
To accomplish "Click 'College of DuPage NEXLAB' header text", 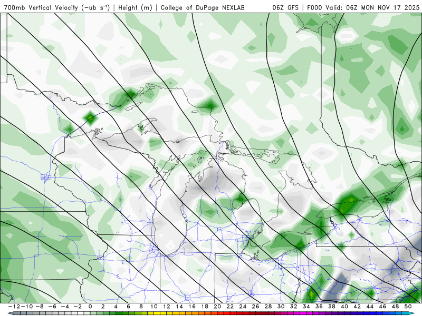I will [203, 8].
